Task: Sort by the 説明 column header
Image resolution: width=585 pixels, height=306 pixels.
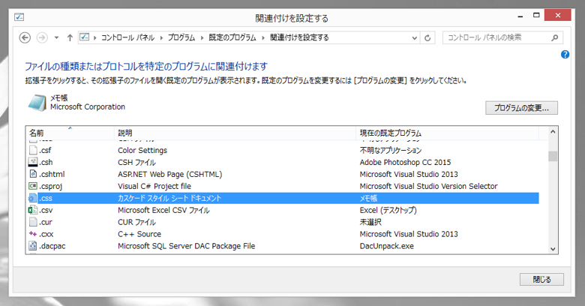Action: point(235,133)
